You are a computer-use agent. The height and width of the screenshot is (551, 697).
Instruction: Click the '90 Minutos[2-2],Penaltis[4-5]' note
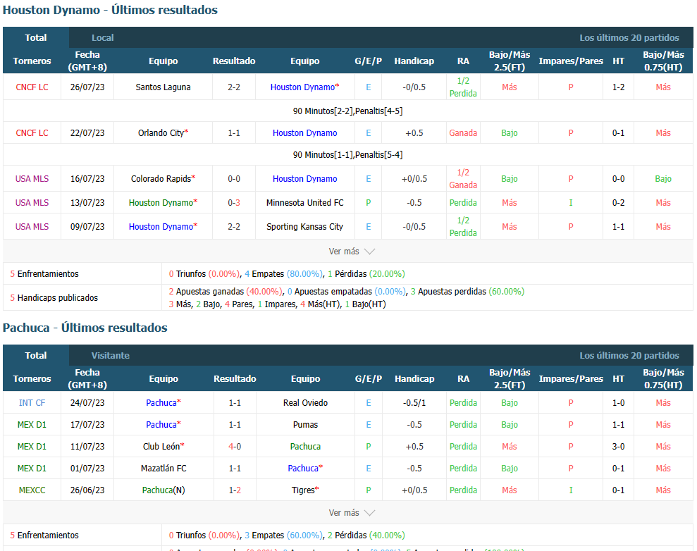pos(347,111)
